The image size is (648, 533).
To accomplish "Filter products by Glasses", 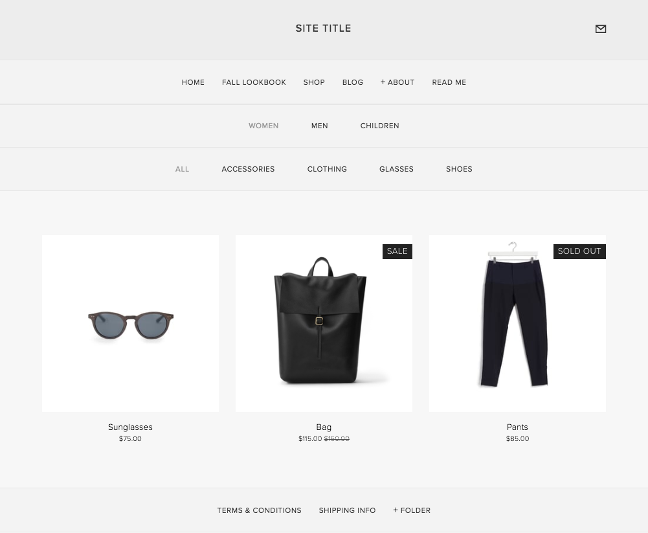I will pyautogui.click(x=396, y=169).
